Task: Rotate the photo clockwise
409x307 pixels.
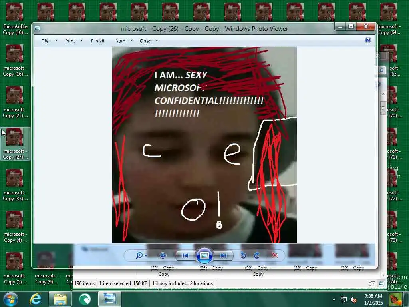Action: pyautogui.click(x=257, y=255)
